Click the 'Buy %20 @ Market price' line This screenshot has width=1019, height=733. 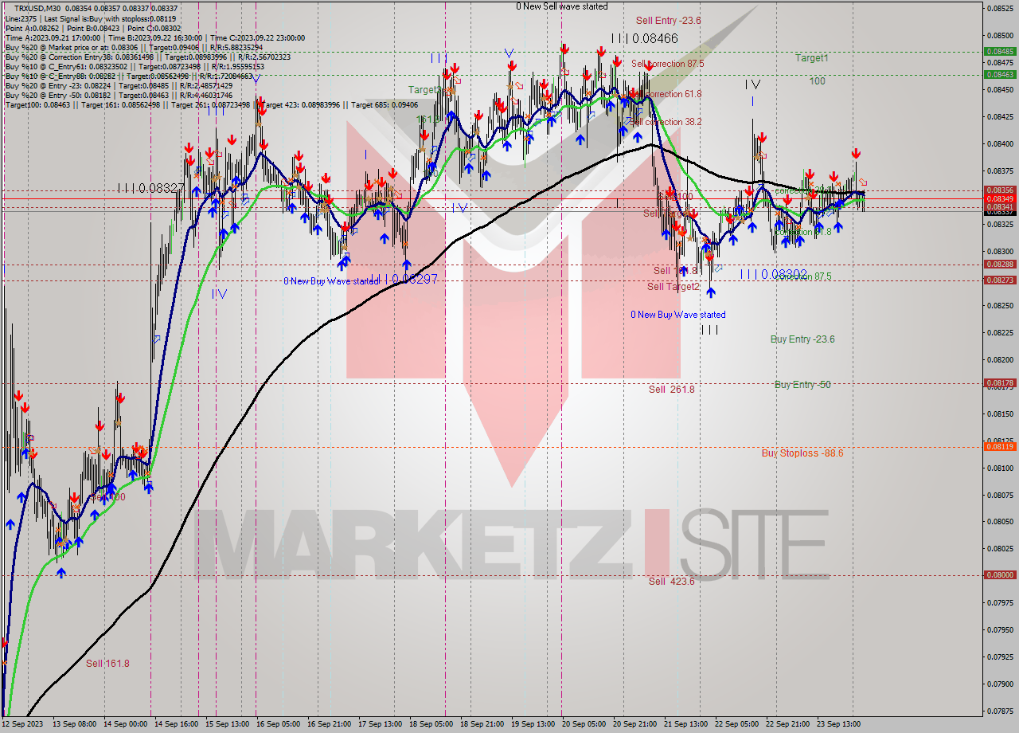[x=134, y=47]
